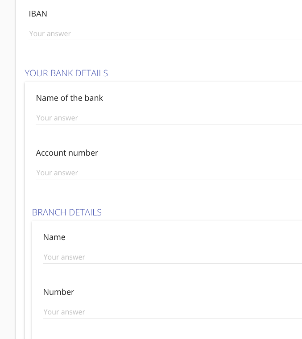Click the gray page margin at left
This screenshot has width=302, height=339.
[8, 178]
